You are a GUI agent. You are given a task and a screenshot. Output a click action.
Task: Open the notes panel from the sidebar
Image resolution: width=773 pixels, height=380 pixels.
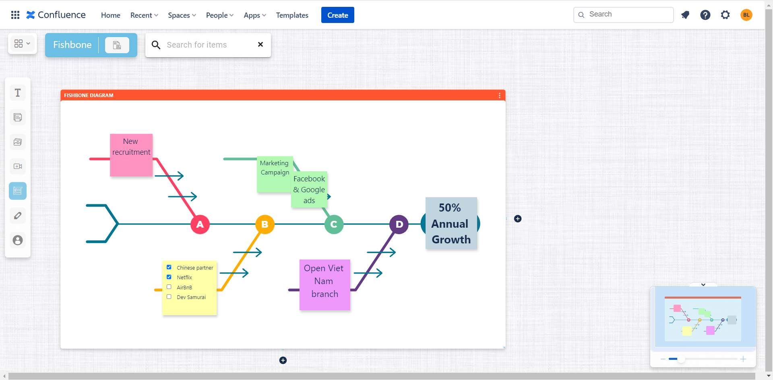17,117
